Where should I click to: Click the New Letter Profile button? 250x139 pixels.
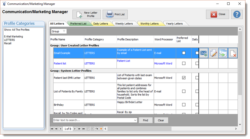point(86,14)
